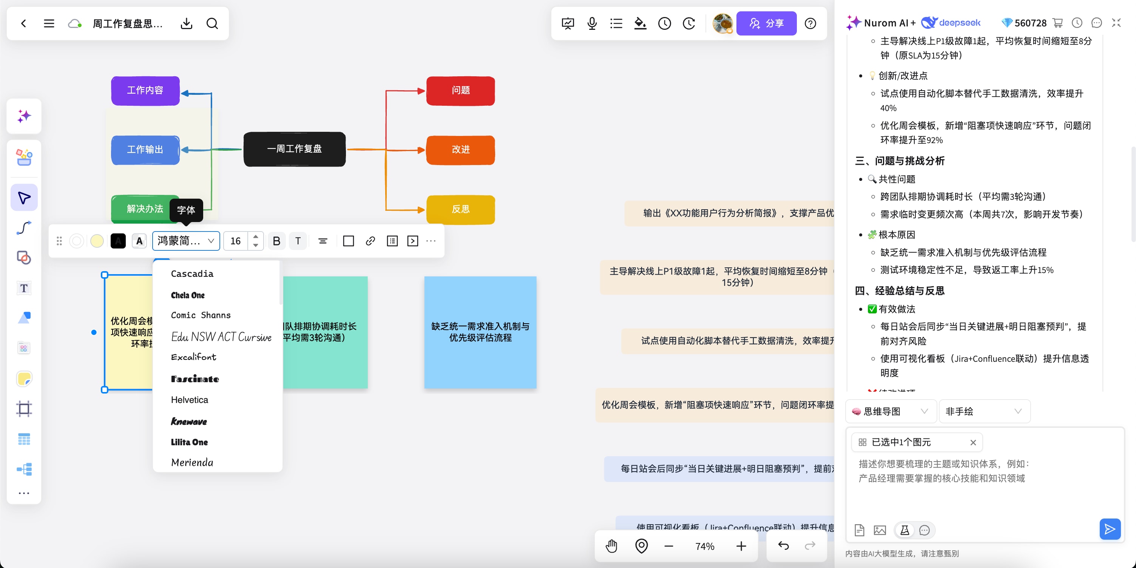1136x568 pixels.
Task: Decrease font size with down arrow
Action: [x=256, y=245]
